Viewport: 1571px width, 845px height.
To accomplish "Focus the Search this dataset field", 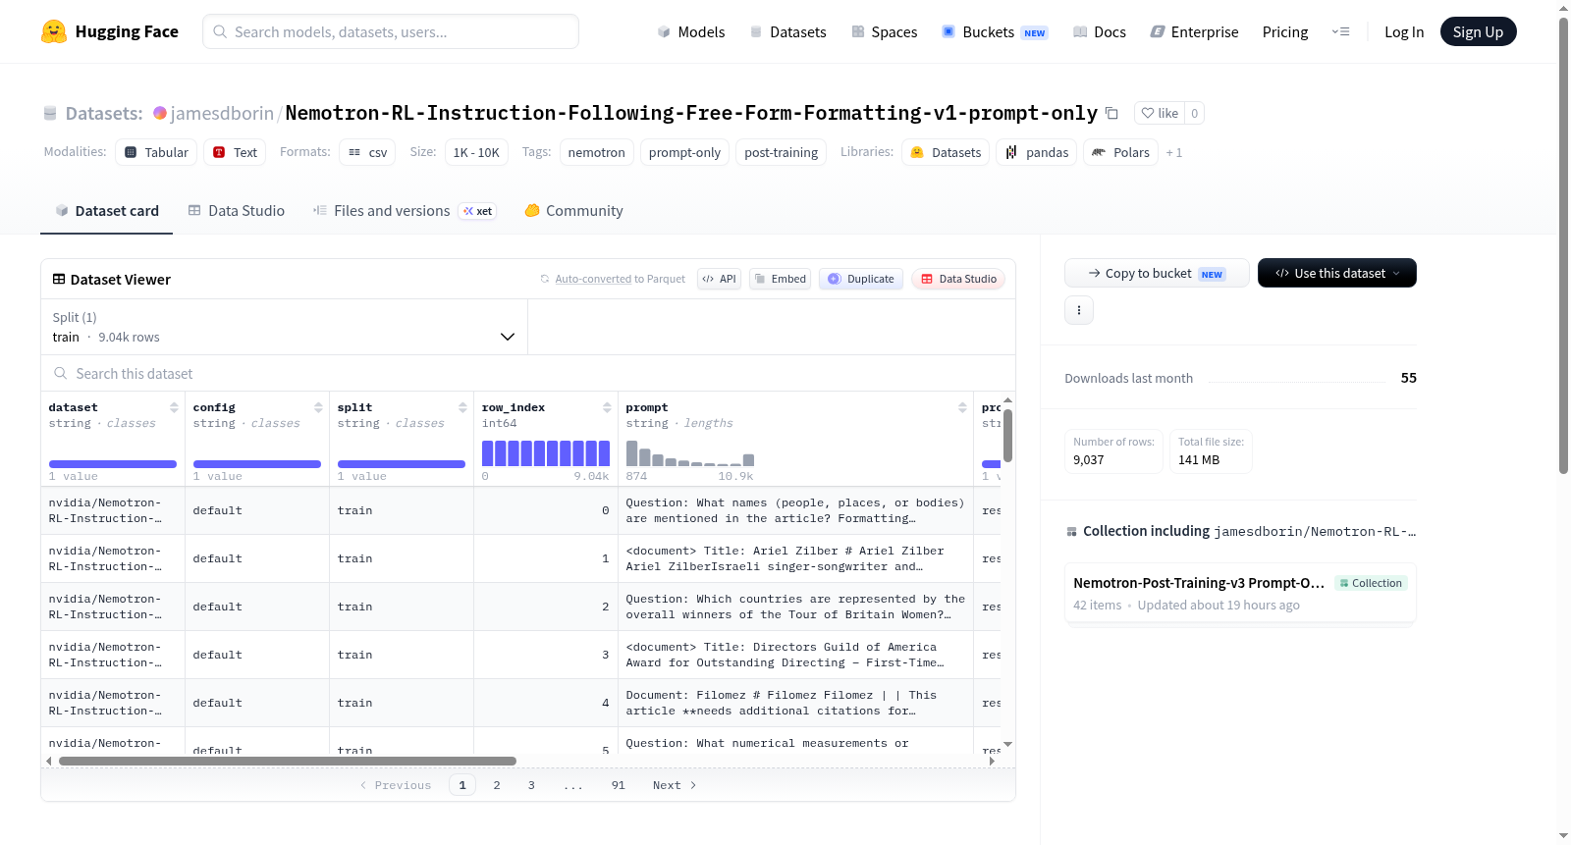I will click(x=528, y=373).
